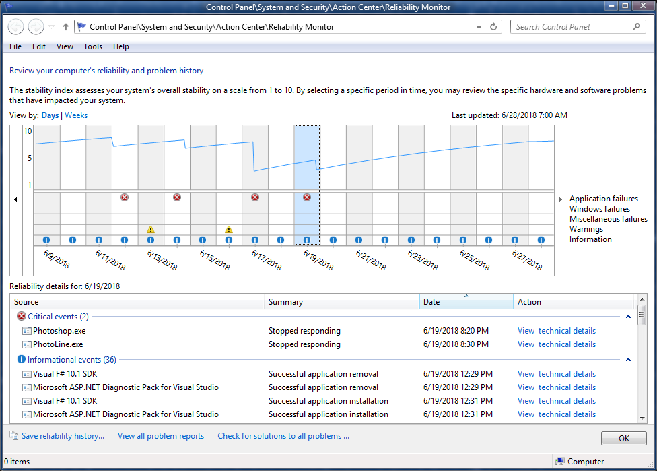Click the critical error icon on 6/17/2018

coord(255,197)
